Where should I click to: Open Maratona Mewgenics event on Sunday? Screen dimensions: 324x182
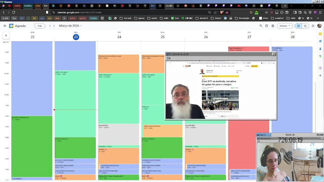pos(32,146)
